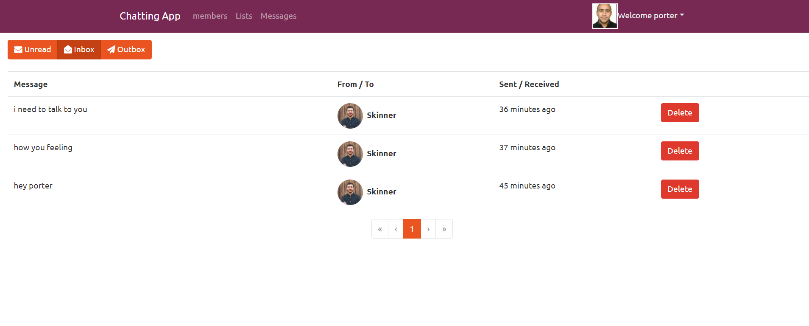The height and width of the screenshot is (326, 809).
Task: Open the Messages section in the navbar
Action: [x=278, y=16]
